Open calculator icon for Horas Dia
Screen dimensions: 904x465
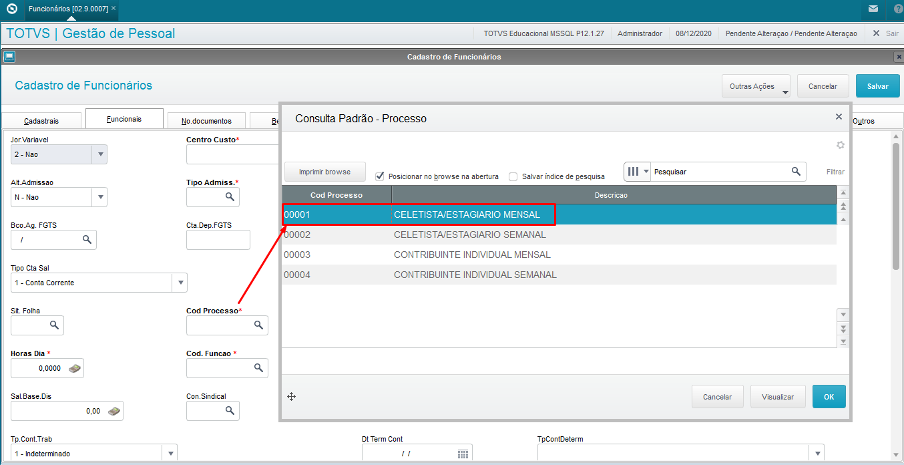(x=74, y=368)
